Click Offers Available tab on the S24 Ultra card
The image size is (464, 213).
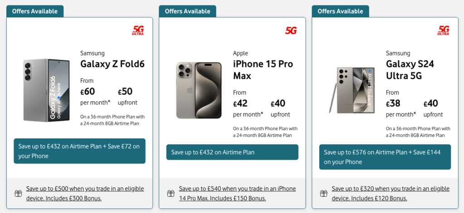coord(340,11)
